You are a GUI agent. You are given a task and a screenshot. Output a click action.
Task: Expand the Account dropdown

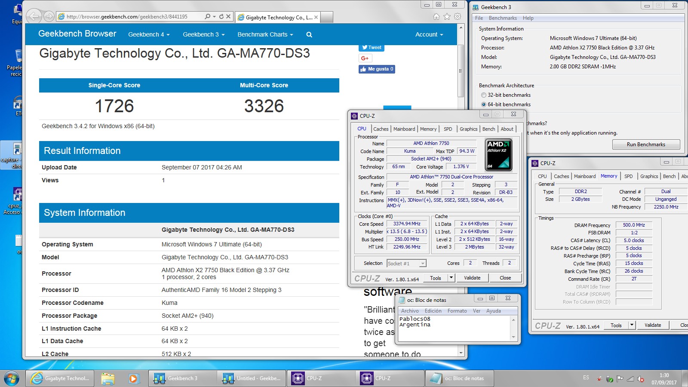click(429, 34)
